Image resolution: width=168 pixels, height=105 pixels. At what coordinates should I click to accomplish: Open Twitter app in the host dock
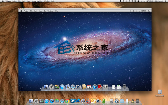(x=73, y=101)
